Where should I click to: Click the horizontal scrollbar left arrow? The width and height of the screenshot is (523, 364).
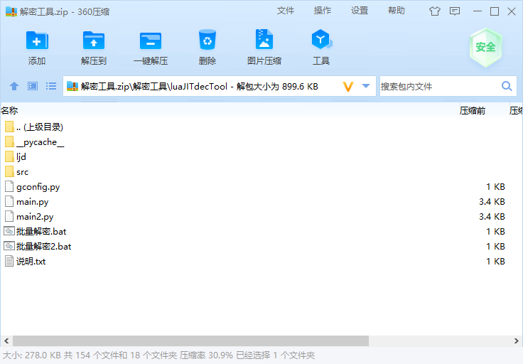click(6, 341)
